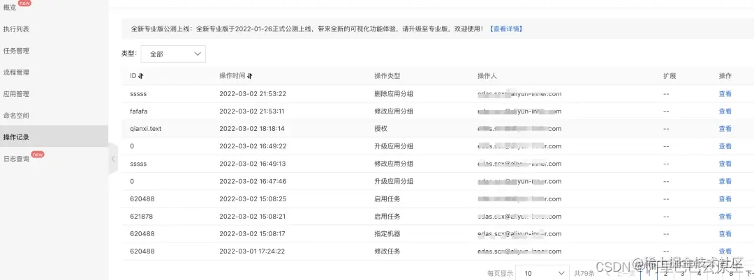Go to 执行列表 in the sidebar
Screen dimensions: 754x280
tap(16, 29)
